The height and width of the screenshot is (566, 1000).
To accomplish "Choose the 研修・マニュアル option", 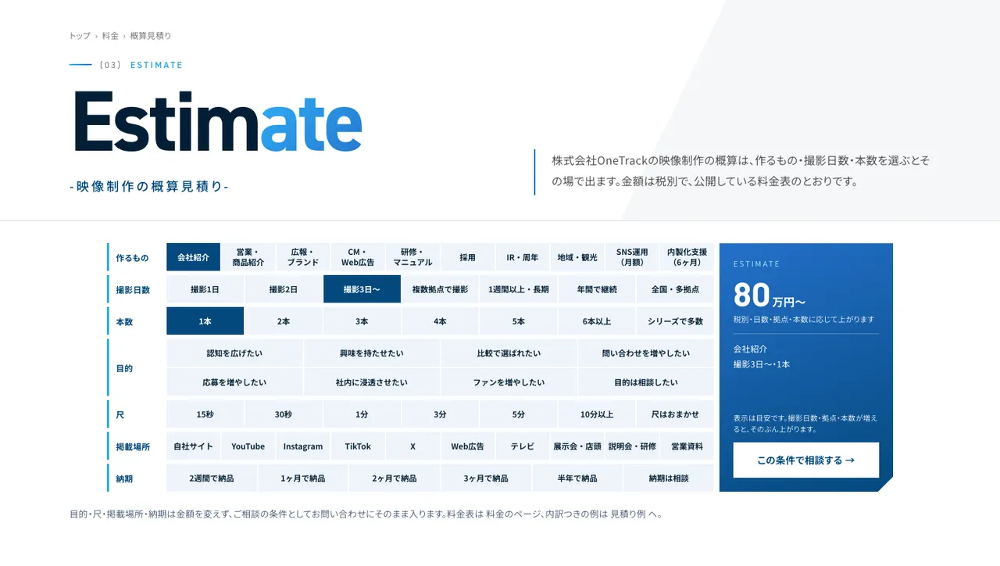I will click(412, 257).
